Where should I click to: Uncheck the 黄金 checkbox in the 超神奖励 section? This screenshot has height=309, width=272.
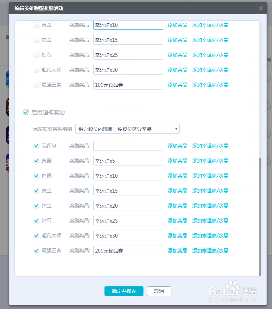coord(37,191)
